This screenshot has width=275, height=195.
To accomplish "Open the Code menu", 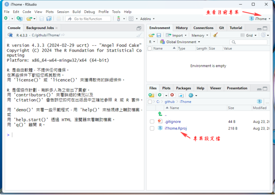I will pos(27,12).
